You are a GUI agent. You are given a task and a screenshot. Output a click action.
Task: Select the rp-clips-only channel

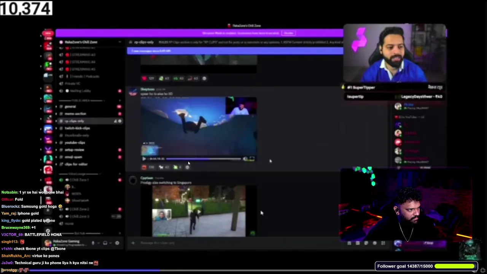[75, 121]
